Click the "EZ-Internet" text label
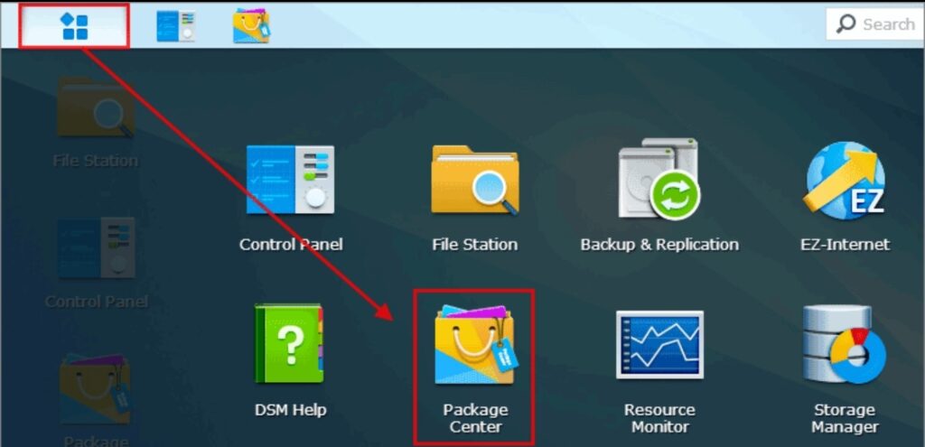 tap(844, 245)
